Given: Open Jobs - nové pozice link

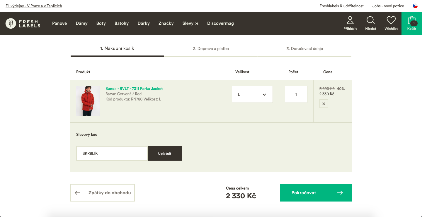Looking at the screenshot, I should (x=388, y=6).
